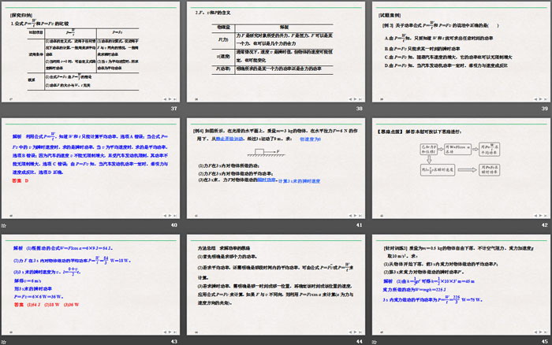Open slide 39 multiple-choice example
The width and height of the screenshot is (552, 345).
pos(459,50)
